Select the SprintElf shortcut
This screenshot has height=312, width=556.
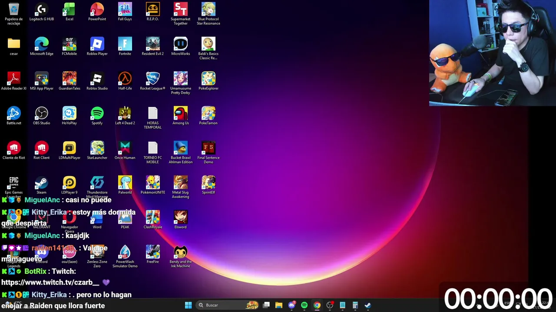(208, 185)
